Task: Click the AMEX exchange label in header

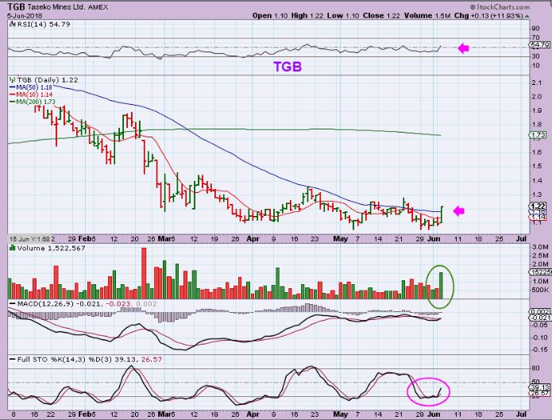Action: pos(97,7)
